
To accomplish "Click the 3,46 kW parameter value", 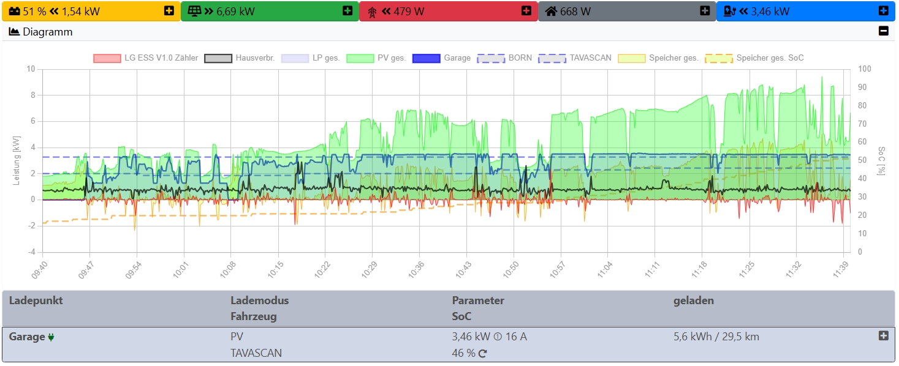I will click(x=471, y=337).
